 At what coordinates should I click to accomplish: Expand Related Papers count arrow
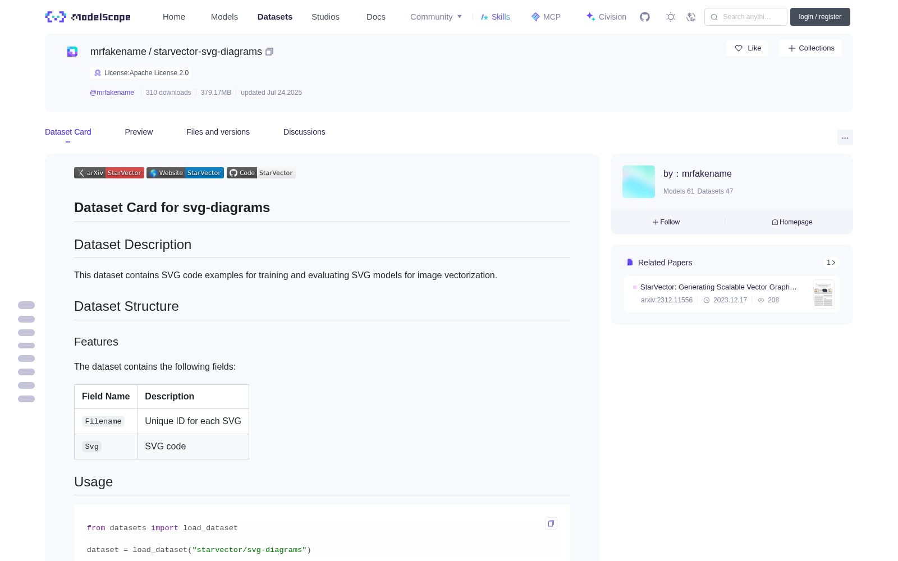(x=831, y=263)
